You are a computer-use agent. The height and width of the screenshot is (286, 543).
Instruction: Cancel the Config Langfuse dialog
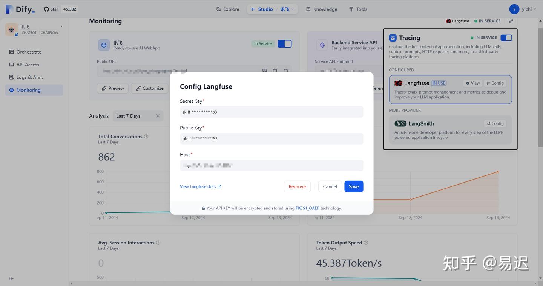[330, 186]
